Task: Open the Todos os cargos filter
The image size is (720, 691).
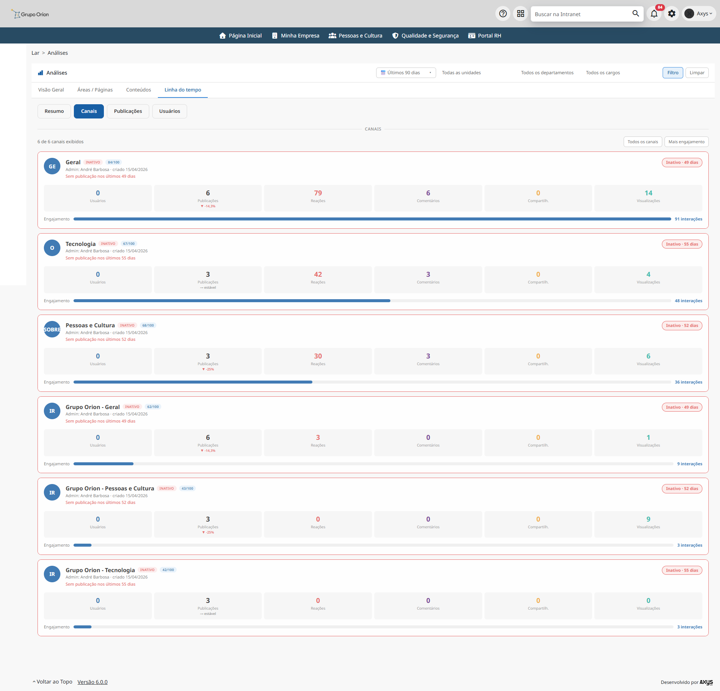Action: pos(603,73)
